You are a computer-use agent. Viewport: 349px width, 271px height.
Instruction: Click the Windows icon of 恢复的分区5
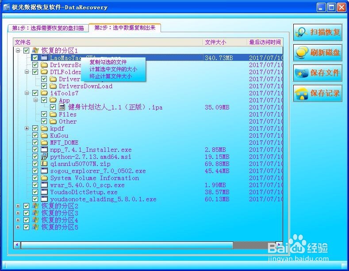pos(35,227)
